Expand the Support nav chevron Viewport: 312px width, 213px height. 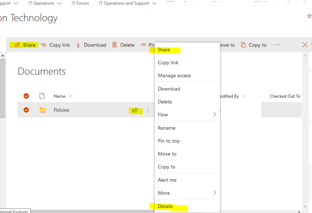coord(16,3)
